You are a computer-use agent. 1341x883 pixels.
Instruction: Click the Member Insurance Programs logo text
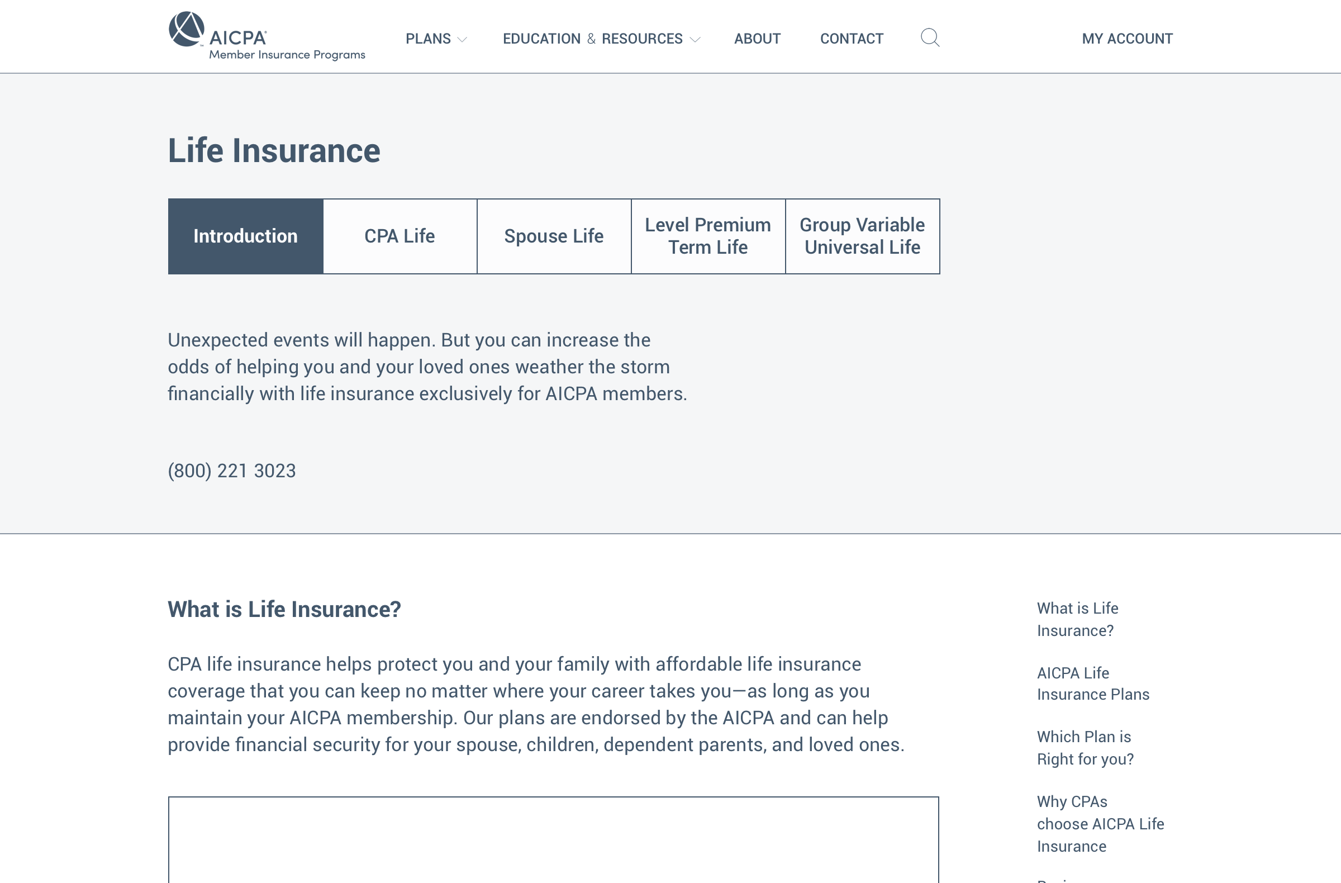[x=287, y=55]
